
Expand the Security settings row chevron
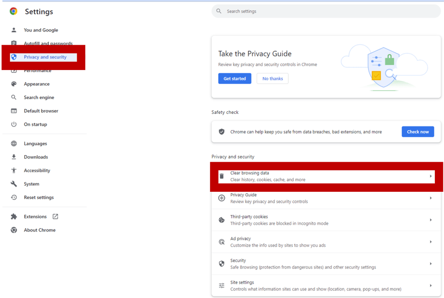click(431, 263)
